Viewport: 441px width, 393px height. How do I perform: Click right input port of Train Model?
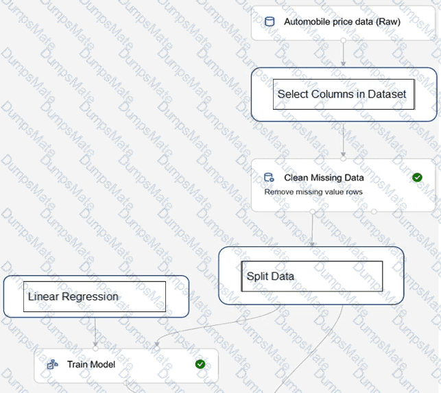coord(156,348)
